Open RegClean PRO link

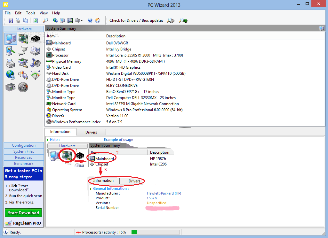(x=23, y=223)
